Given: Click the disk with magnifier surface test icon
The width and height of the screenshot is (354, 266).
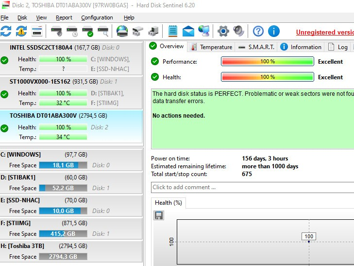Looking at the screenshot, I should (x=103, y=31).
